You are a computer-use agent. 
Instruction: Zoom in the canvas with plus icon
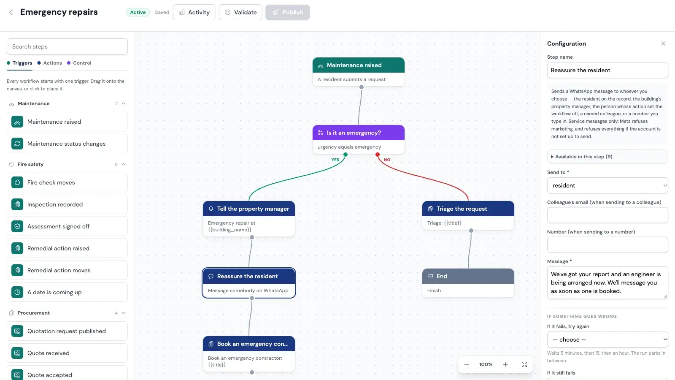(x=505, y=364)
